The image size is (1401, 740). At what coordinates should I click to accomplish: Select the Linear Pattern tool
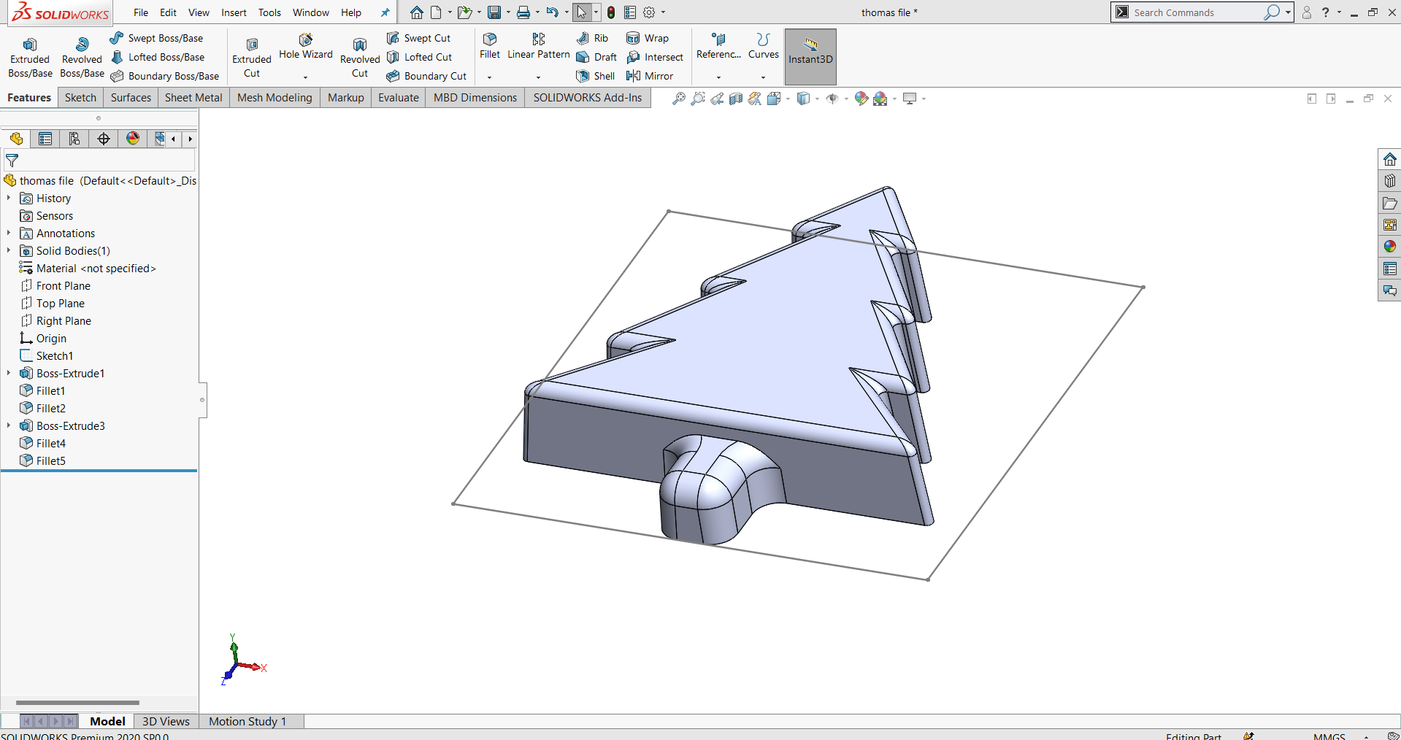coord(539,47)
